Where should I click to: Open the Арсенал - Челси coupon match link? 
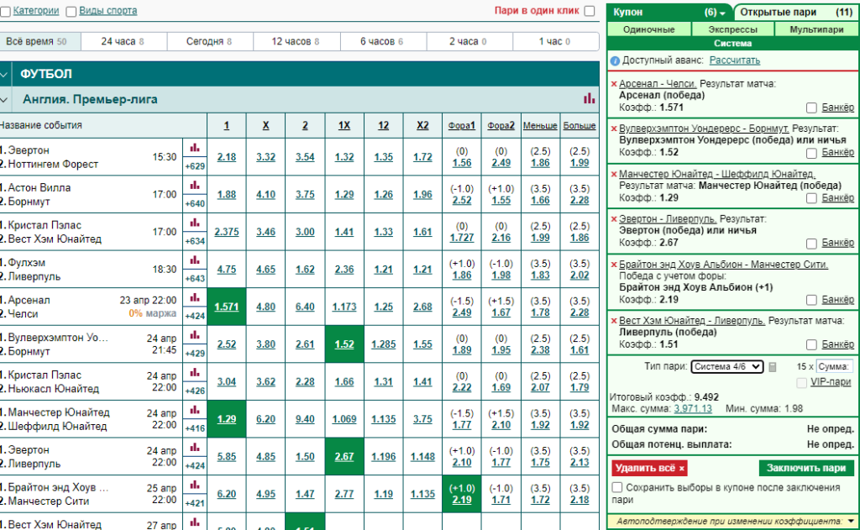657,84
